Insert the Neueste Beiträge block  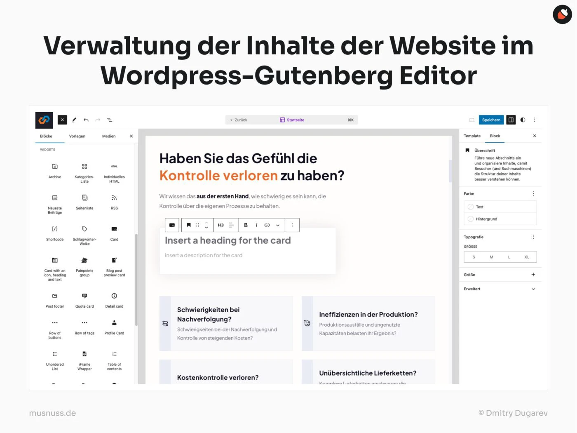tap(55, 204)
